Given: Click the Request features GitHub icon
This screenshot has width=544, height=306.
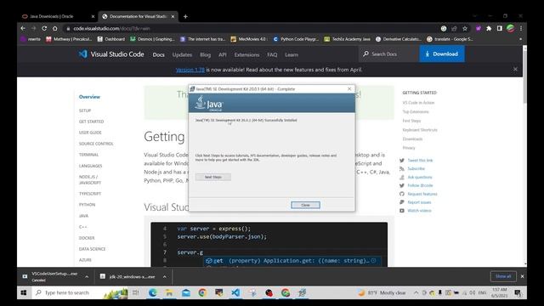Looking at the screenshot, I should pyautogui.click(x=402, y=194).
